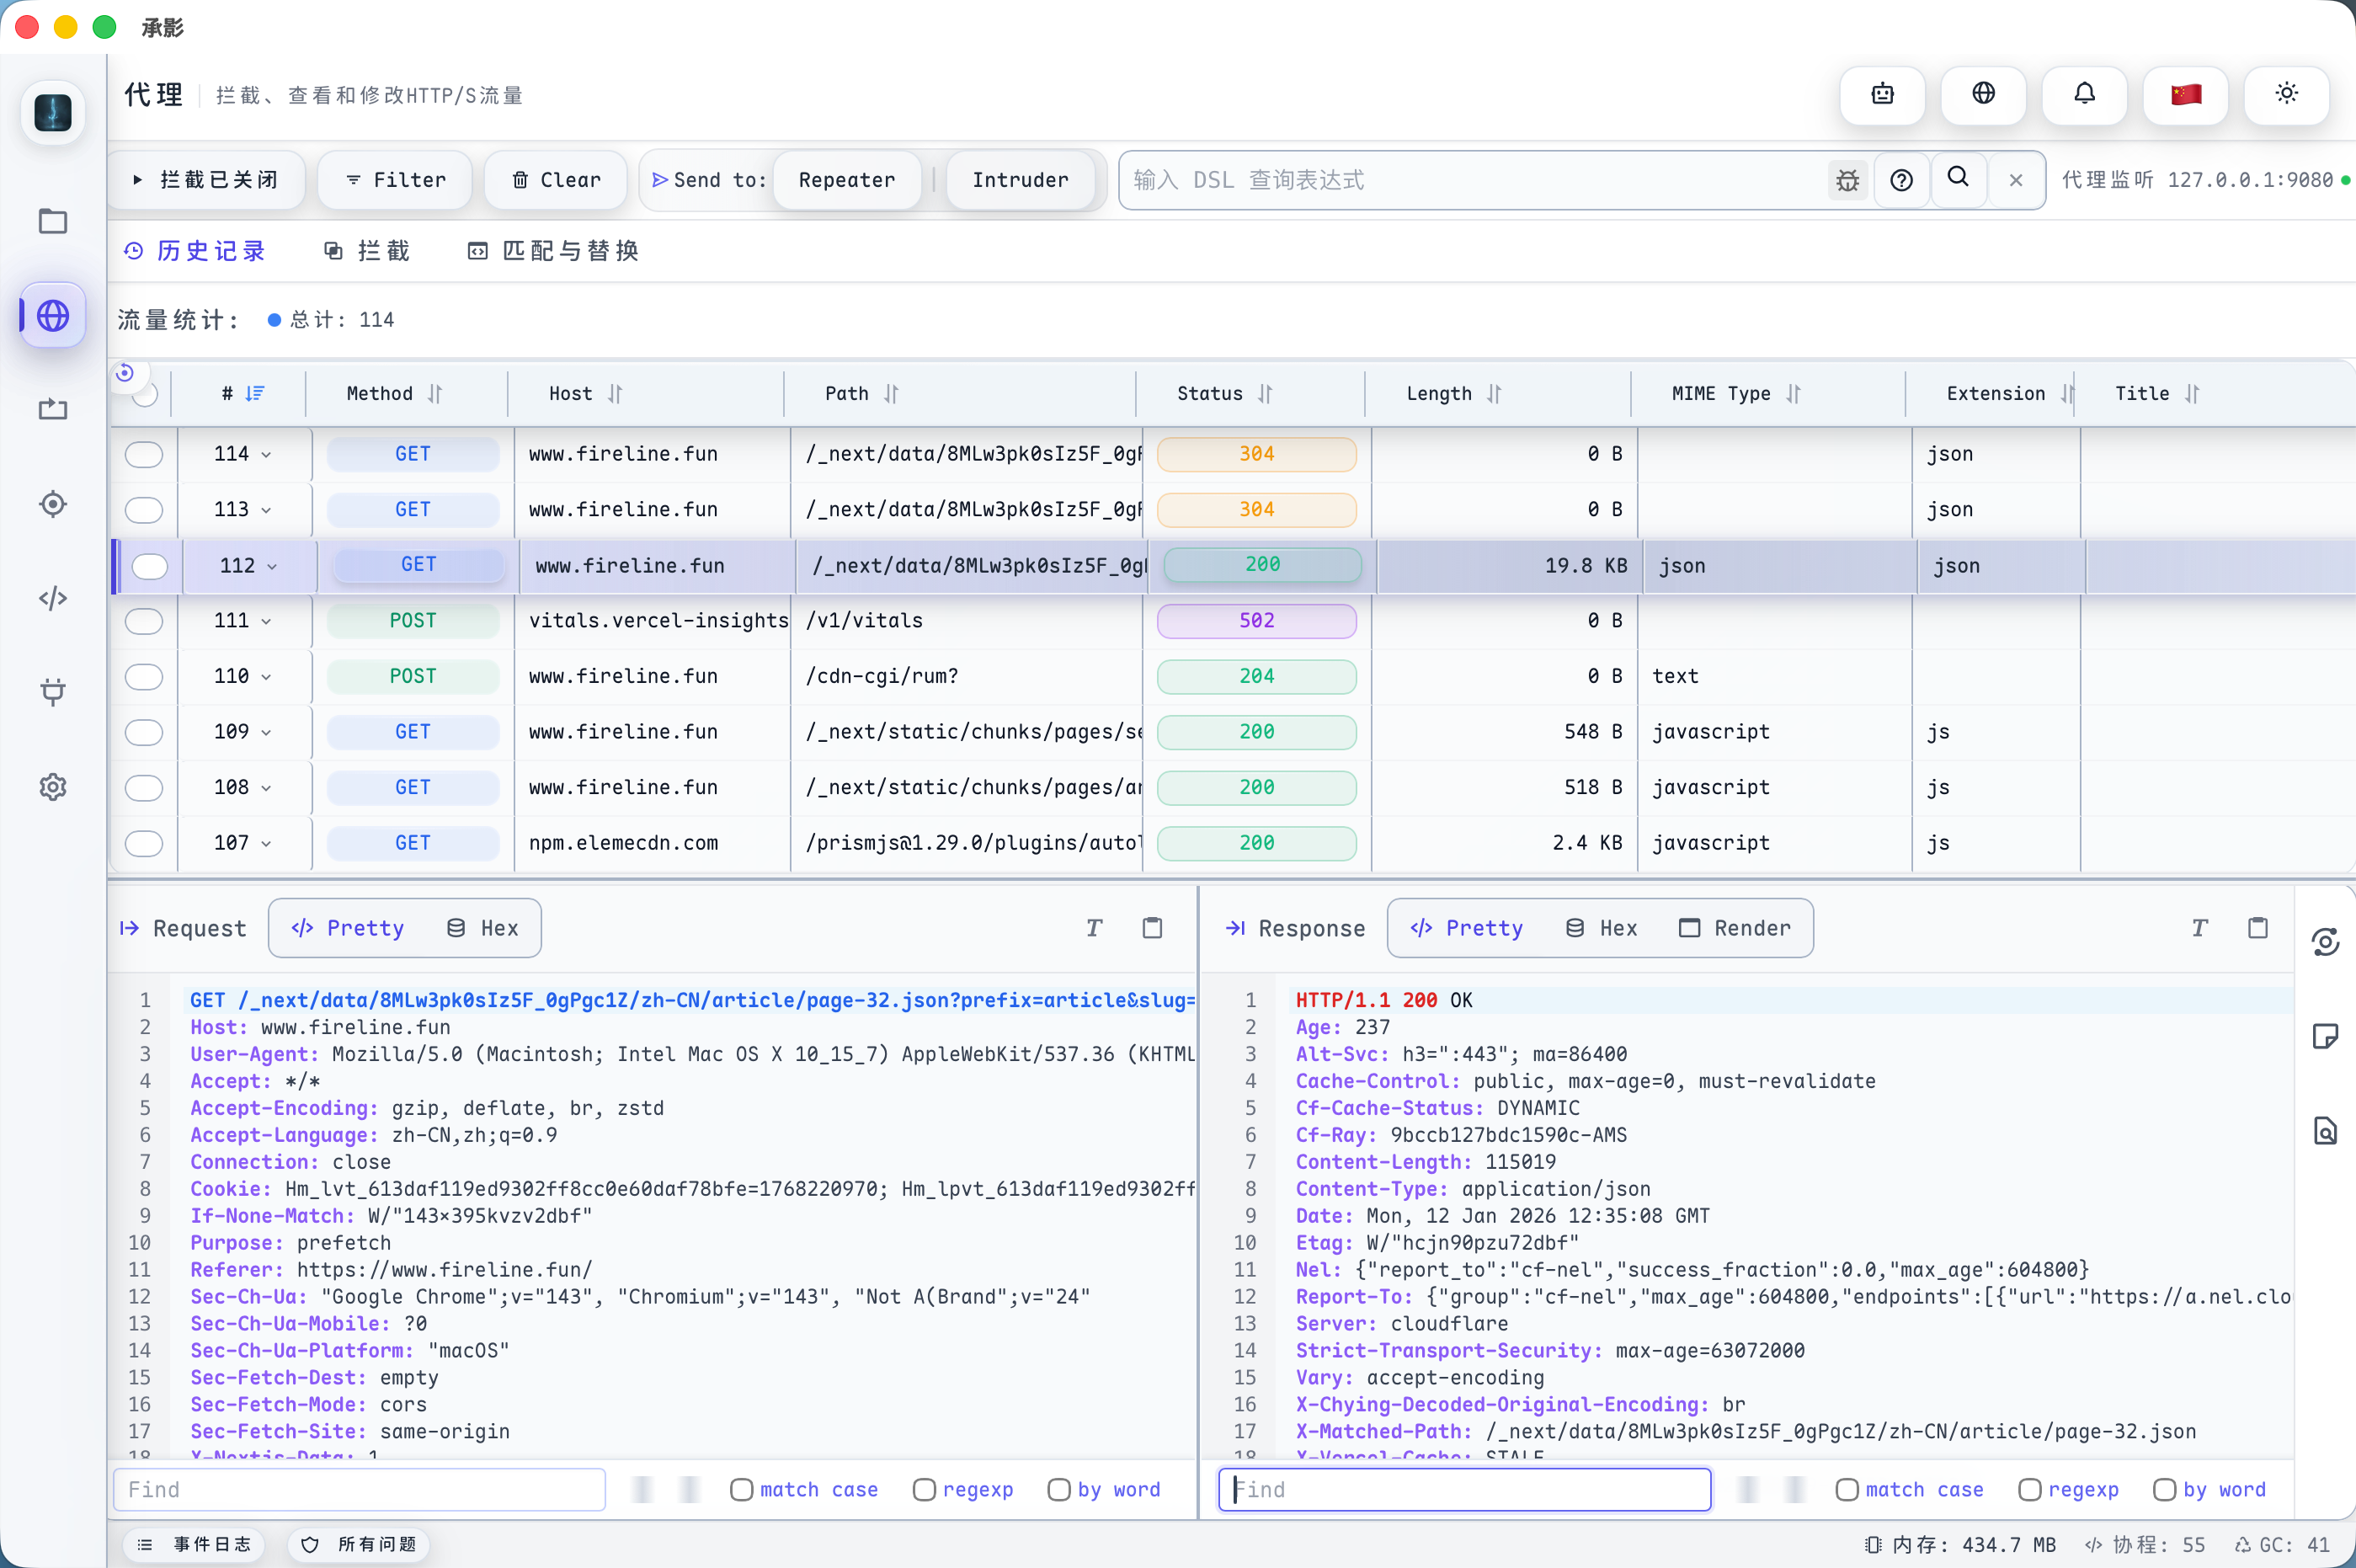Image resolution: width=2356 pixels, height=1568 pixels.
Task: Open the notification bell icon
Action: 2084,94
